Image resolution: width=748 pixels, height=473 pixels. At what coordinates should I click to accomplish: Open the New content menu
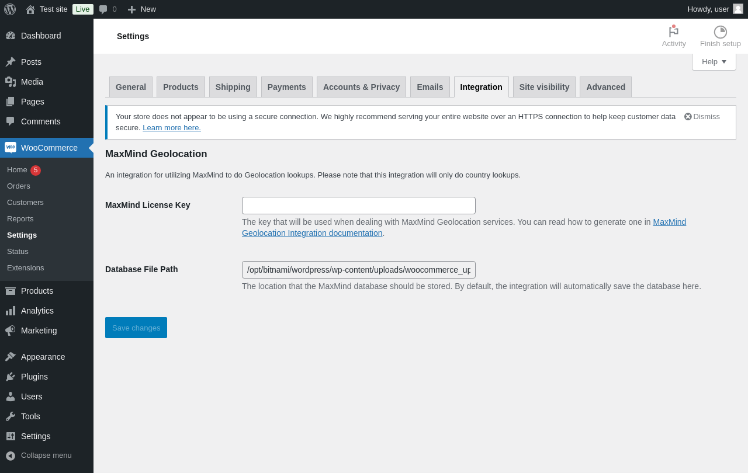141,9
